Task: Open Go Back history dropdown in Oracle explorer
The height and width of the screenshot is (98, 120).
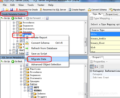Action: 25,18
